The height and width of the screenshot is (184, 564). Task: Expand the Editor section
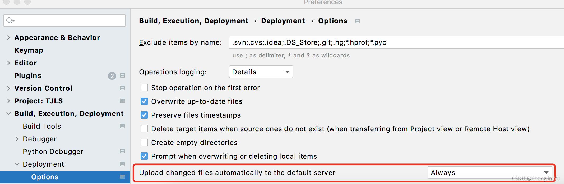8,63
